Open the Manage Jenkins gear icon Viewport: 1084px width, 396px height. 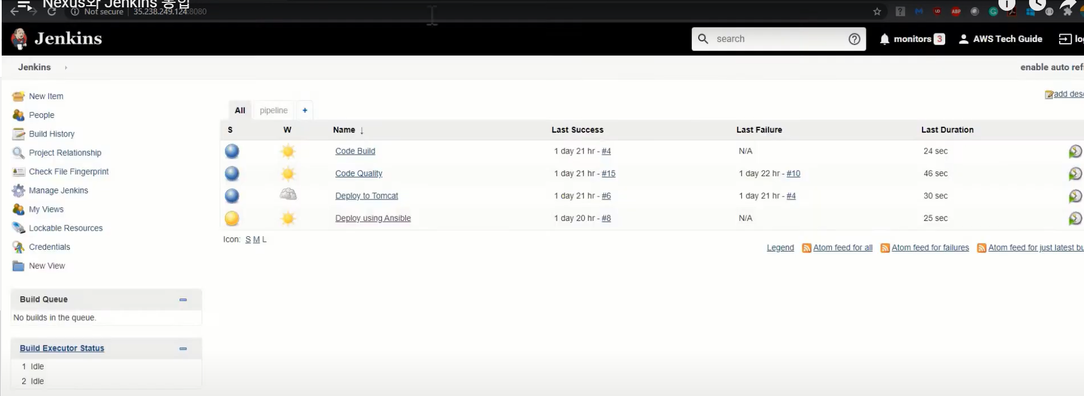19,190
